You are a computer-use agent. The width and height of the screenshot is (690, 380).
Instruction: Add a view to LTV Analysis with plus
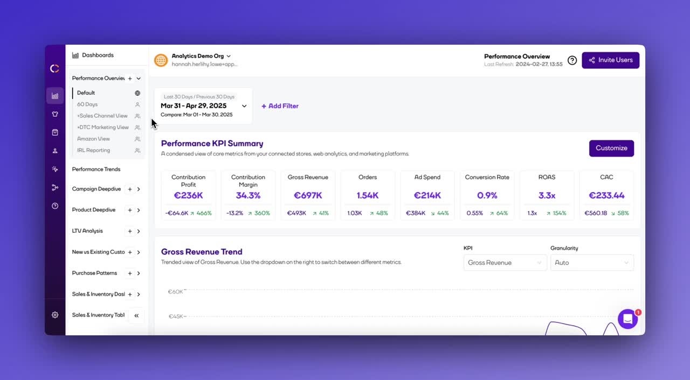tap(130, 231)
